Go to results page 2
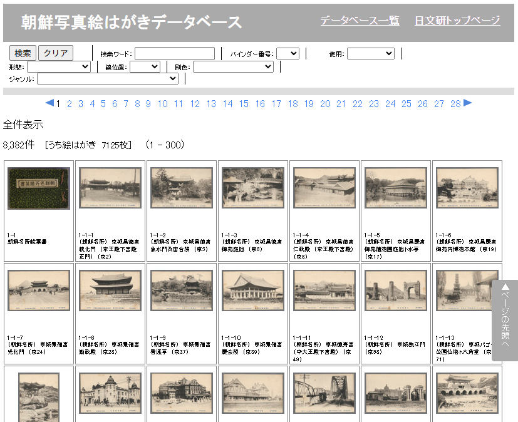The width and height of the screenshot is (518, 422). tap(69, 104)
